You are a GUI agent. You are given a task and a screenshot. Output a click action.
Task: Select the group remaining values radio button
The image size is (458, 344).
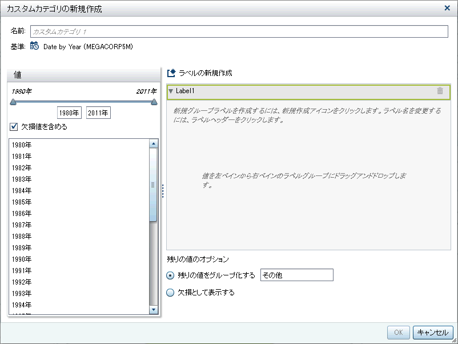click(170, 275)
